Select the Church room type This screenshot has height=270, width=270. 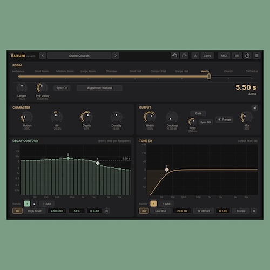(x=228, y=71)
